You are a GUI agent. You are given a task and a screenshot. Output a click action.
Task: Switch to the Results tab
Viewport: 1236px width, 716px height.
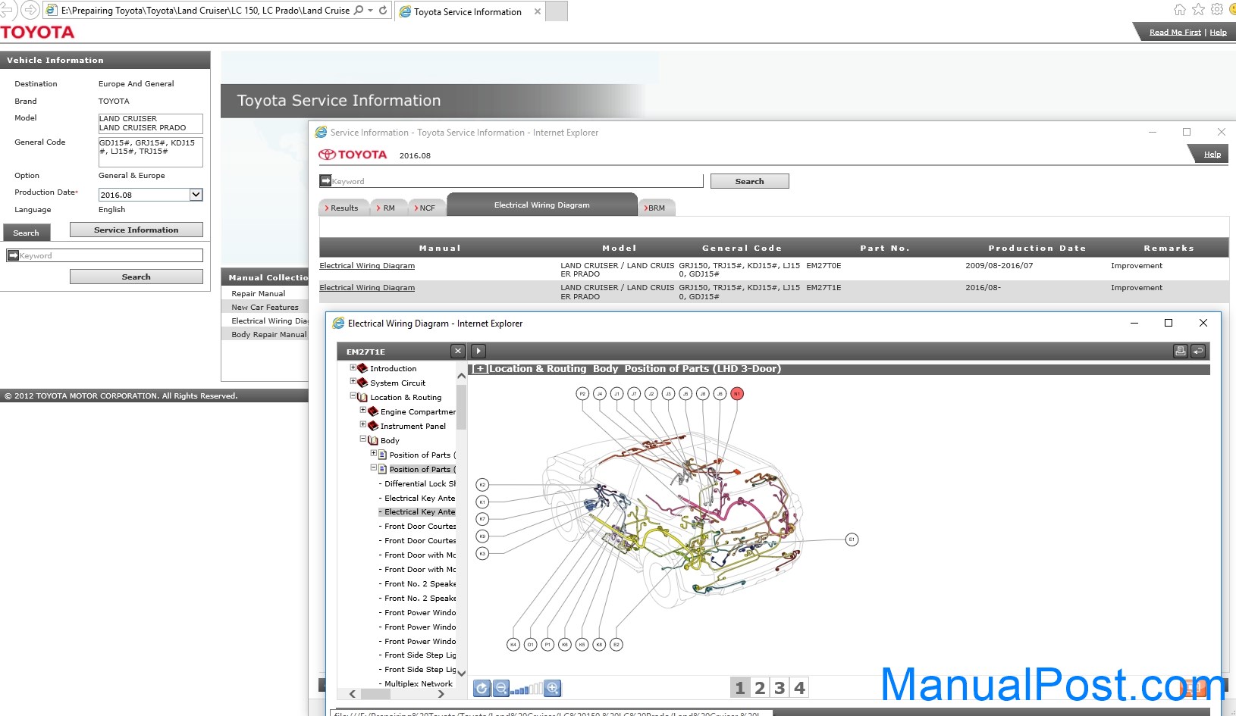pyautogui.click(x=344, y=208)
